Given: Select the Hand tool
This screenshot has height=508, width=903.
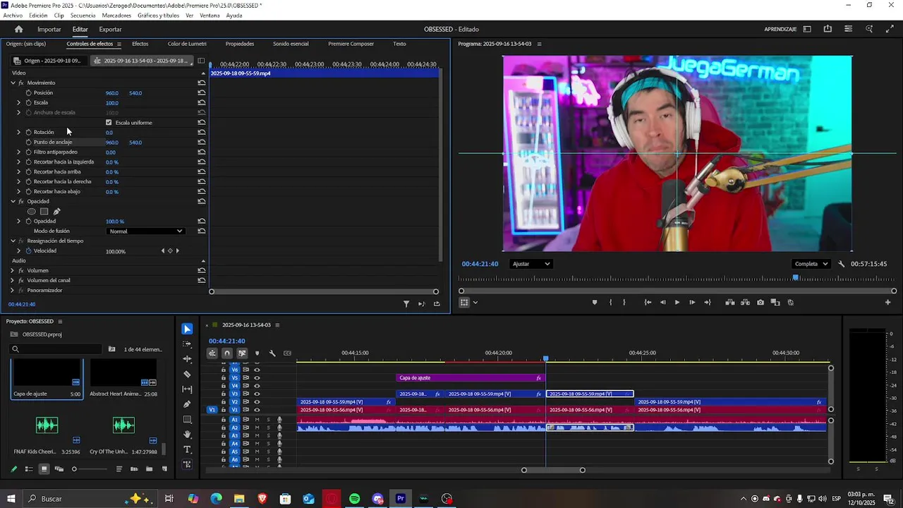Looking at the screenshot, I should click(187, 435).
